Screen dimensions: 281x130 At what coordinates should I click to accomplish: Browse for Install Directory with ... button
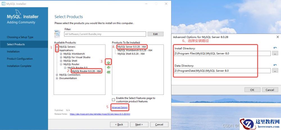coord(275,53)
